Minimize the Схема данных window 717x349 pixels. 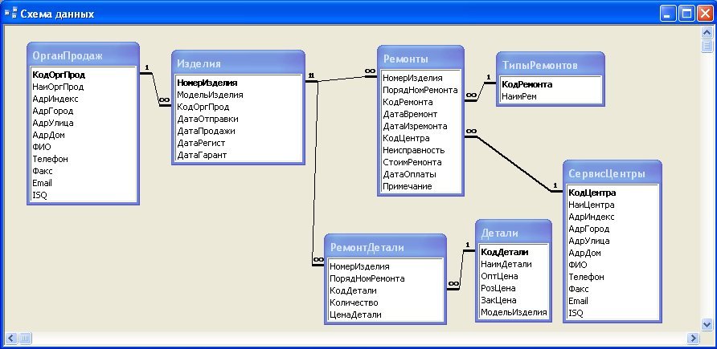tap(669, 14)
